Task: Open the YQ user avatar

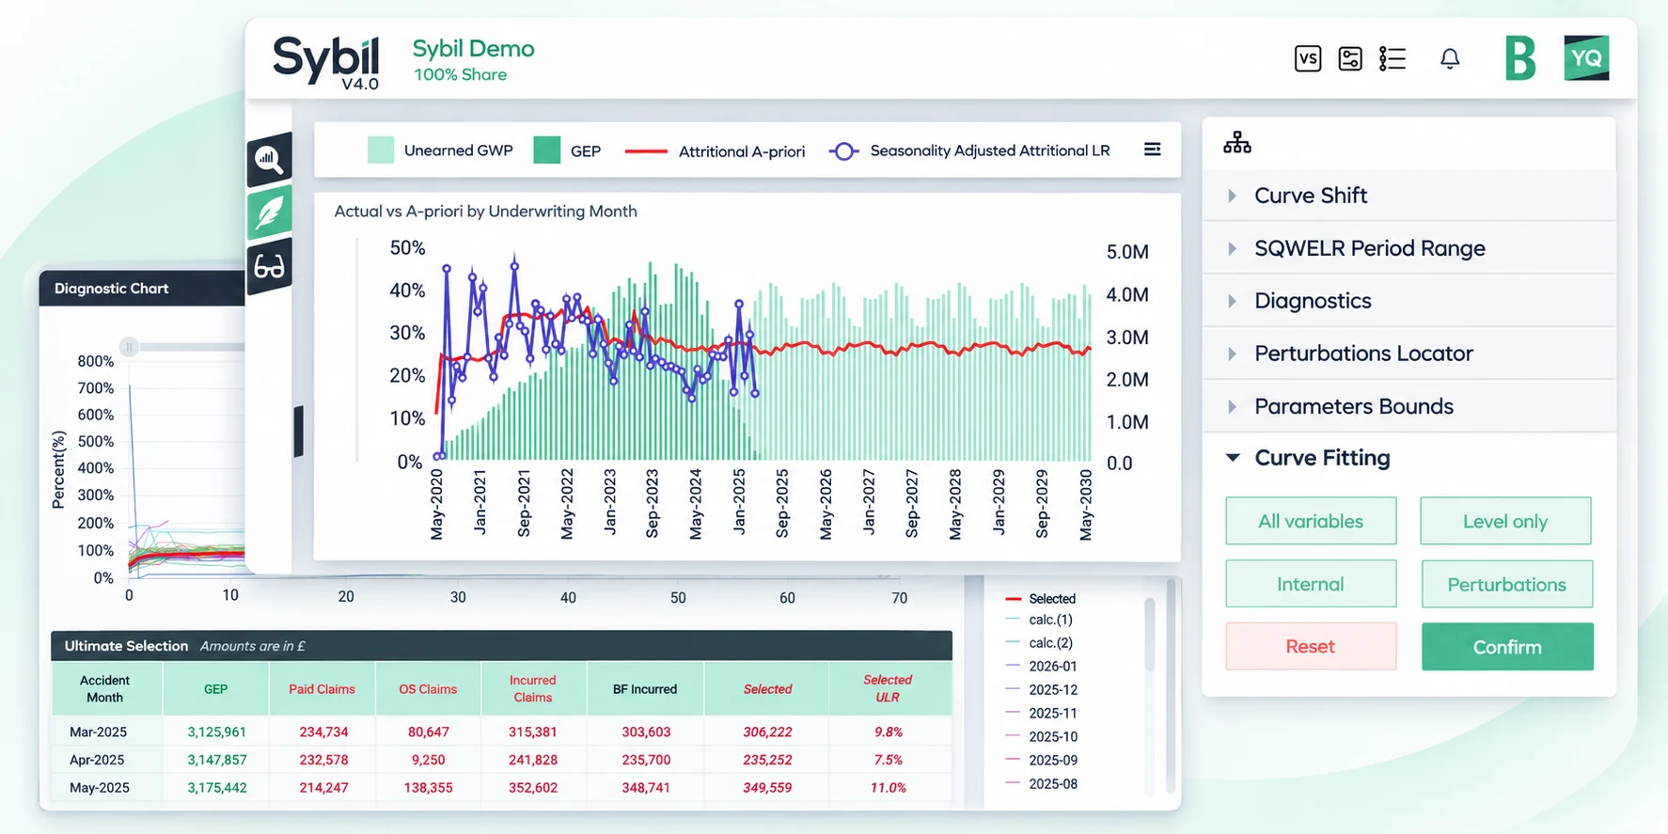Action: pyautogui.click(x=1586, y=58)
